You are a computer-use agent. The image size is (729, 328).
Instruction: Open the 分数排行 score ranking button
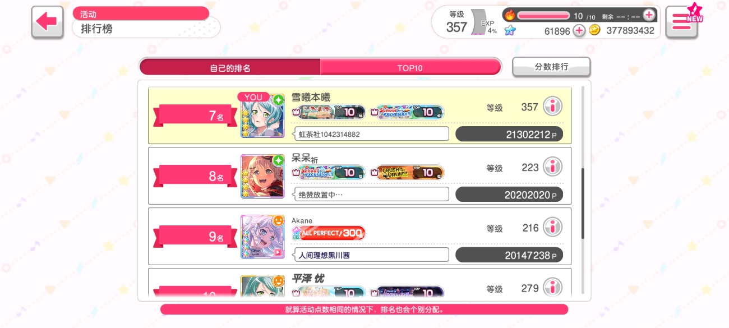tap(551, 67)
